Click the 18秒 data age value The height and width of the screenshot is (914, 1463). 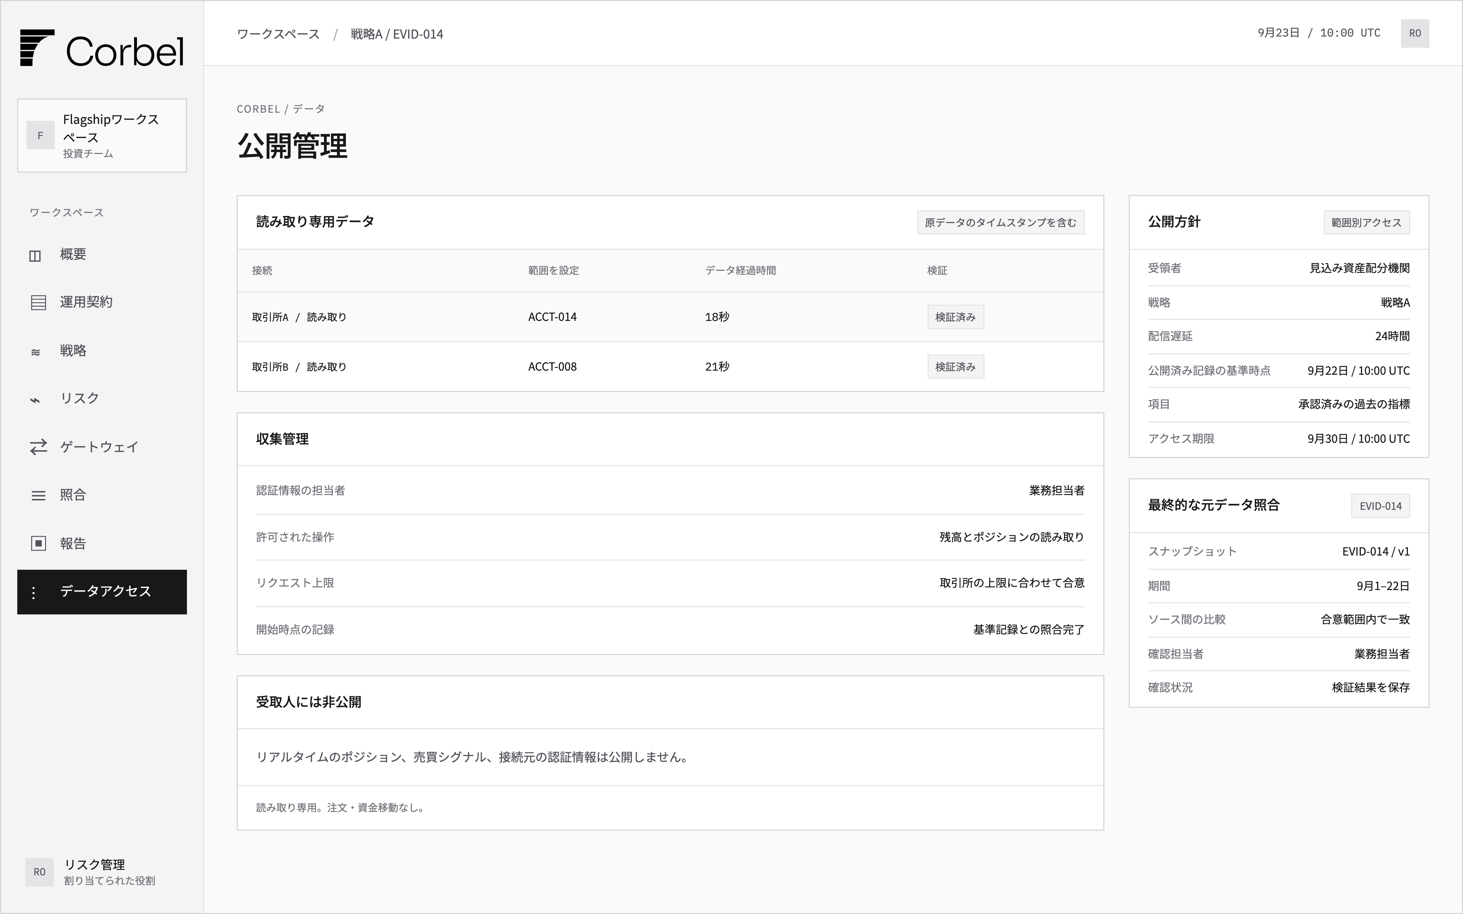(x=717, y=318)
